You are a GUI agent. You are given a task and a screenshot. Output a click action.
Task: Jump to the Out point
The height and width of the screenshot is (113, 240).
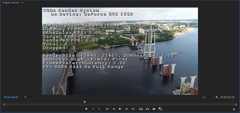click(133, 109)
